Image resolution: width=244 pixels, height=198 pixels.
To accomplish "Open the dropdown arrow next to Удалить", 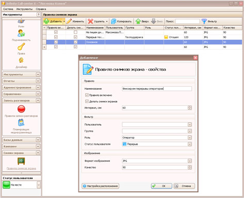I will (107, 22).
